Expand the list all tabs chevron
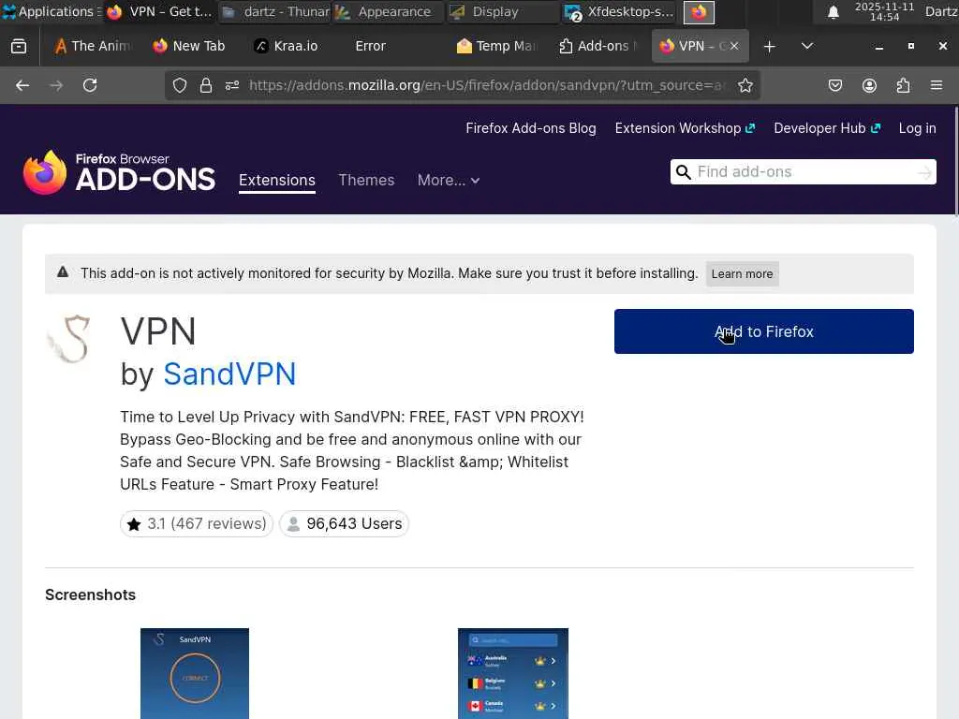Viewport: 959px width, 719px height. tap(807, 46)
